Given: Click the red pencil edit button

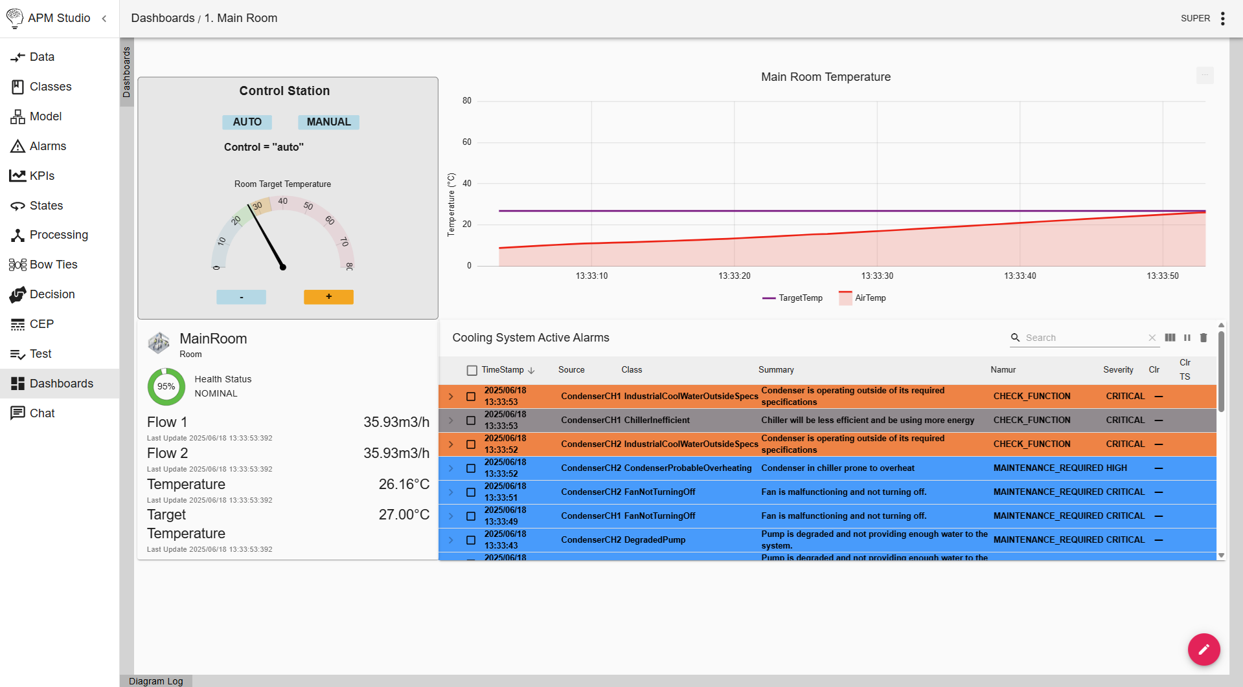Looking at the screenshot, I should [x=1203, y=649].
